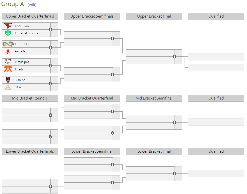
Task: Click the Virtus.pro logo icon
Action: (8, 62)
